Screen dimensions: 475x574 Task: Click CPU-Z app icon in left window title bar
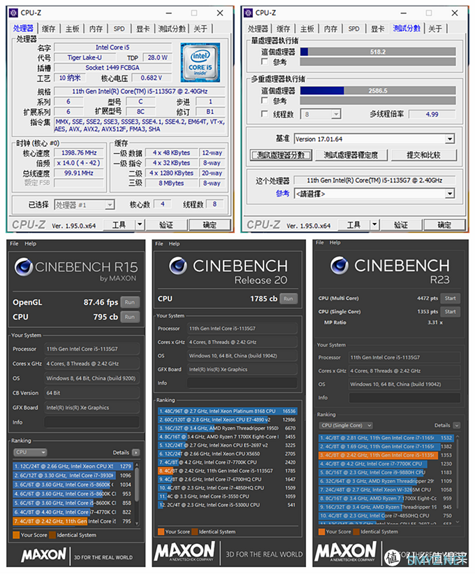click(13, 13)
